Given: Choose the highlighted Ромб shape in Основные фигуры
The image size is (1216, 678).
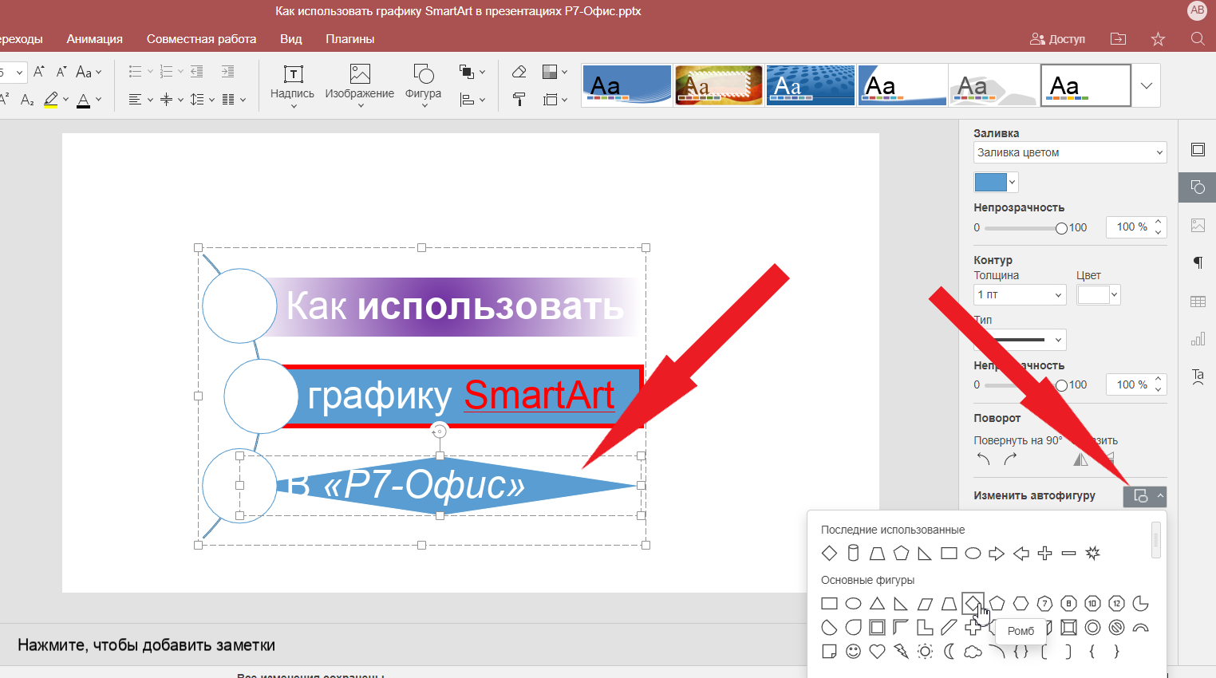Looking at the screenshot, I should (x=973, y=604).
